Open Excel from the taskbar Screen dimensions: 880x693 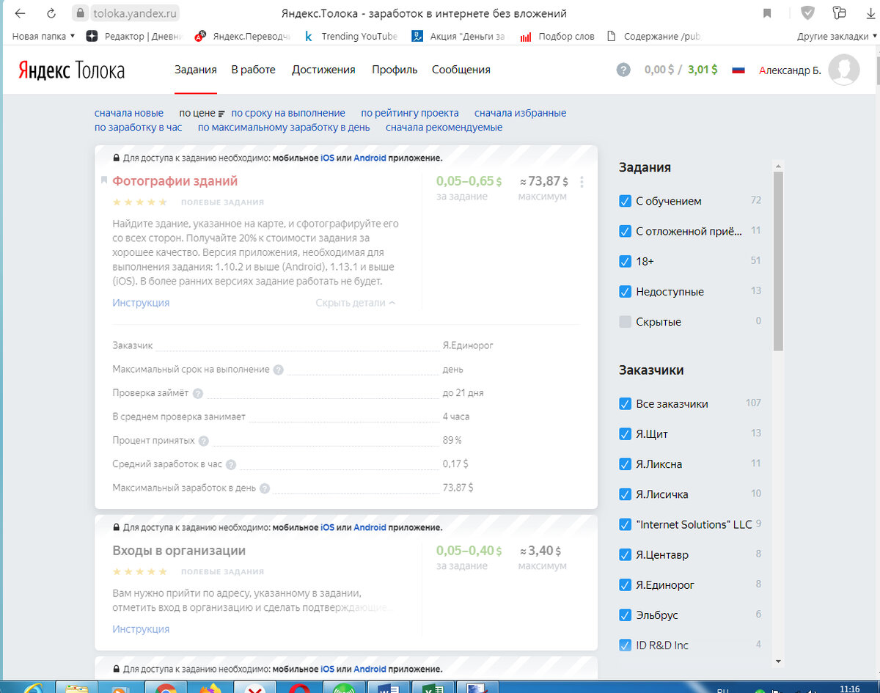pos(433,688)
